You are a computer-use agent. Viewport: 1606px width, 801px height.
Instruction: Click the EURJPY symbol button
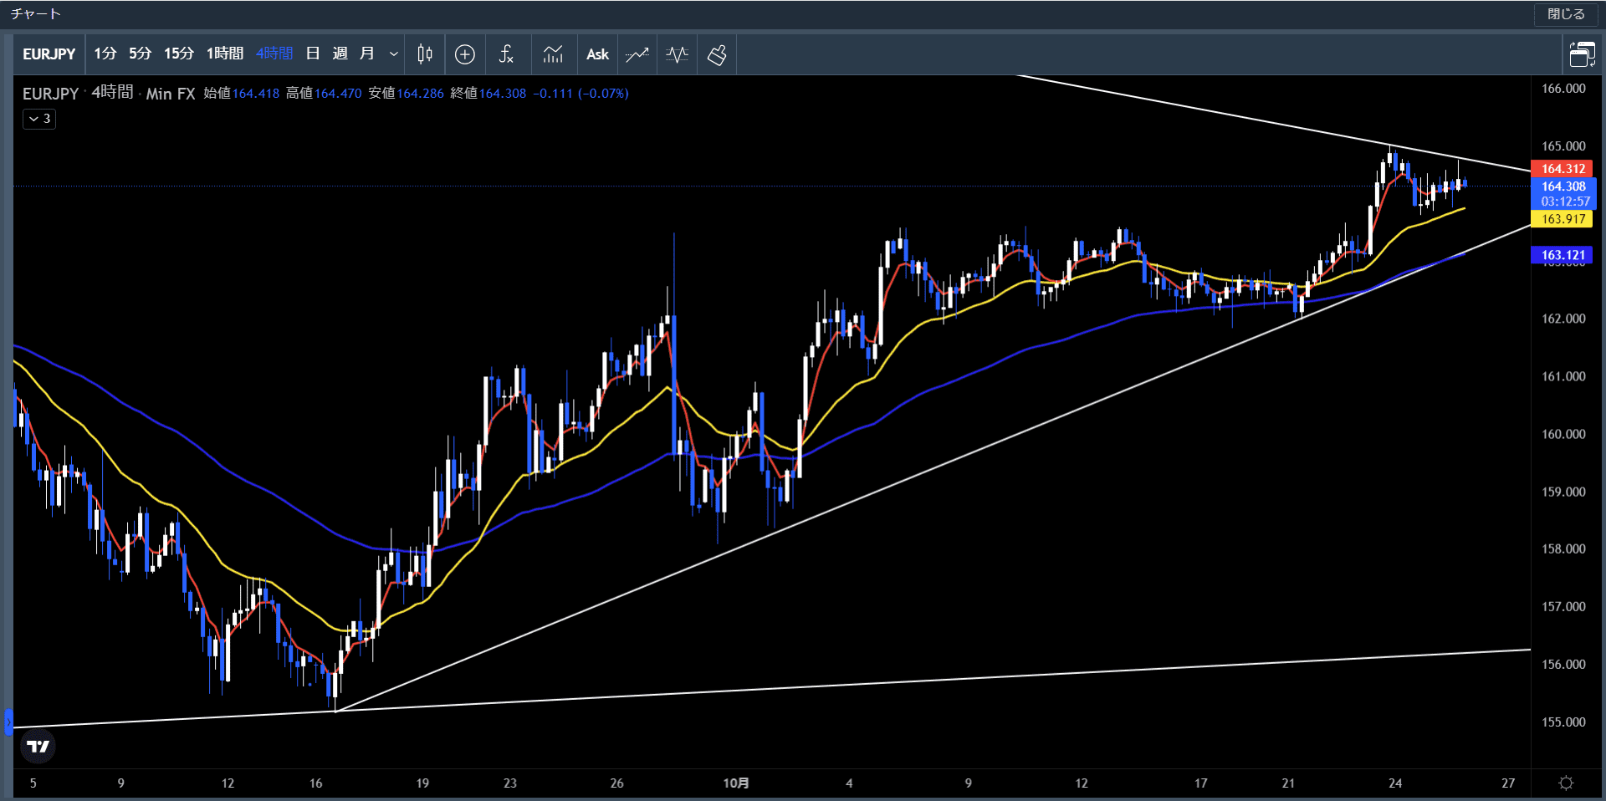click(49, 54)
